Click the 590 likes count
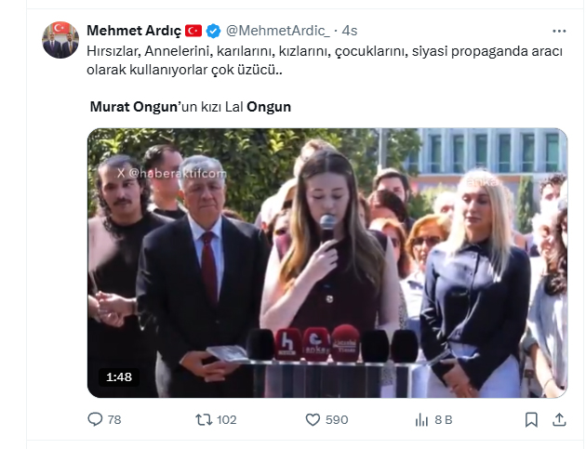Viewport: 586px width, 449px height. [336, 420]
